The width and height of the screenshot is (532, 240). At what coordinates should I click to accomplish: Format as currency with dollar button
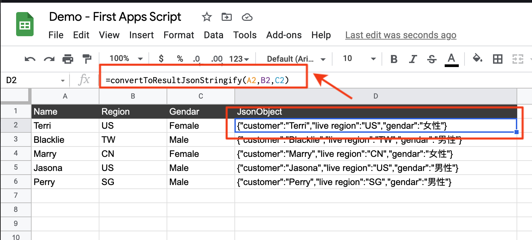pyautogui.click(x=161, y=59)
